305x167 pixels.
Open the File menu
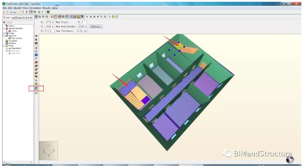coord(5,8)
